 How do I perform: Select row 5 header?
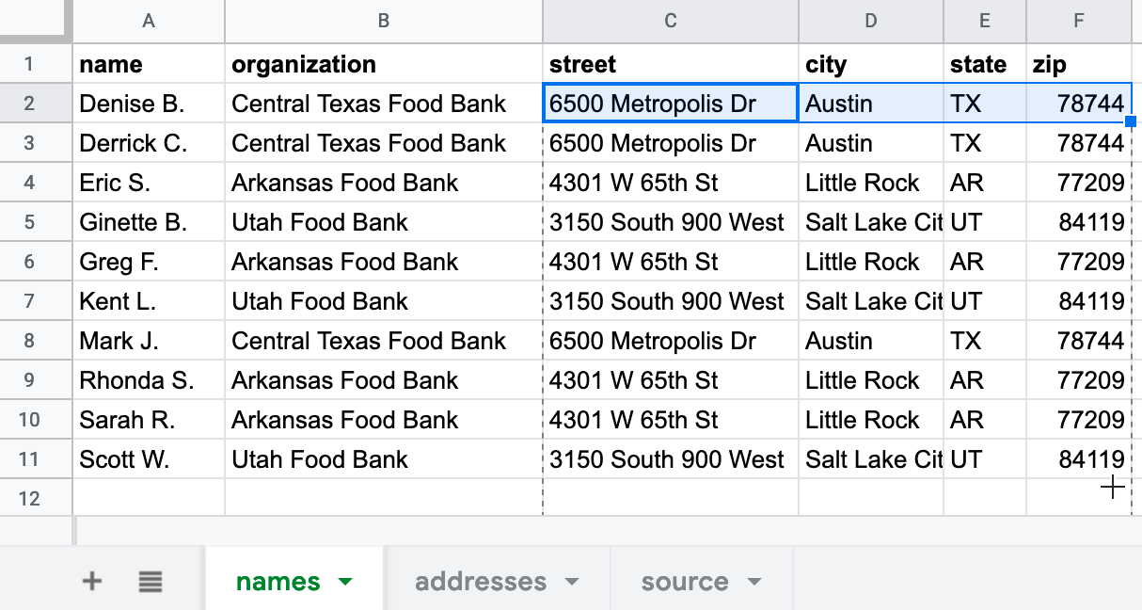click(29, 222)
